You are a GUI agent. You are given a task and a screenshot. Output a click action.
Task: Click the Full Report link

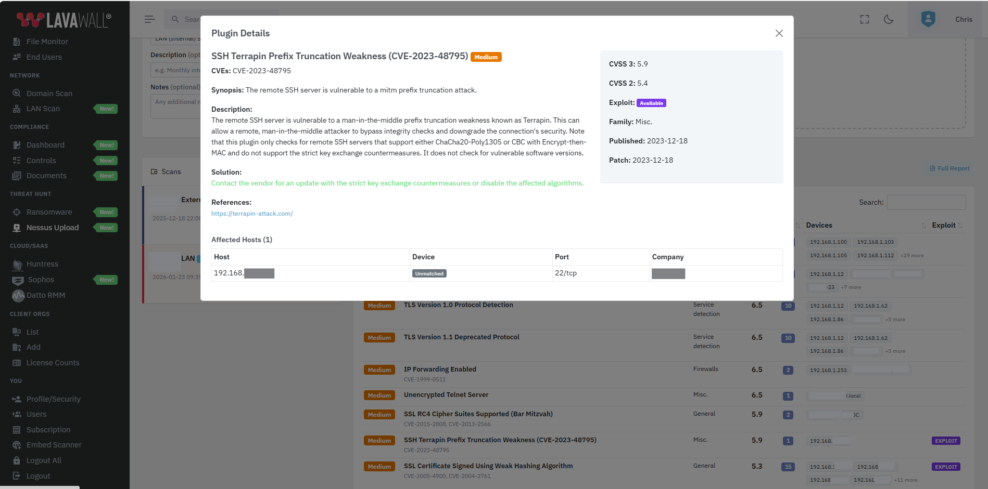pos(949,168)
